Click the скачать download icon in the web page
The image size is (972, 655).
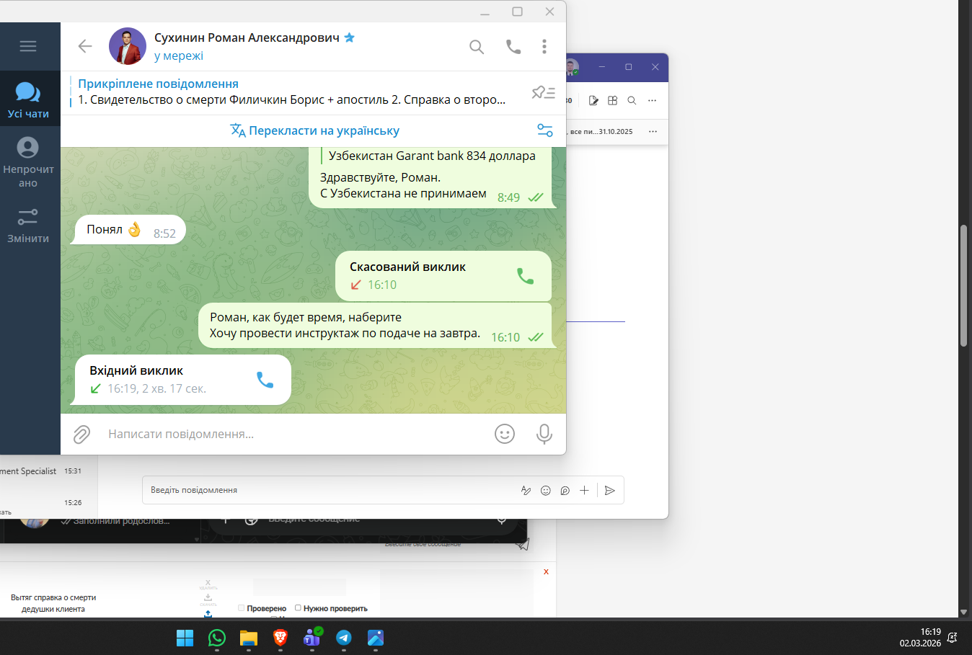[x=208, y=599]
